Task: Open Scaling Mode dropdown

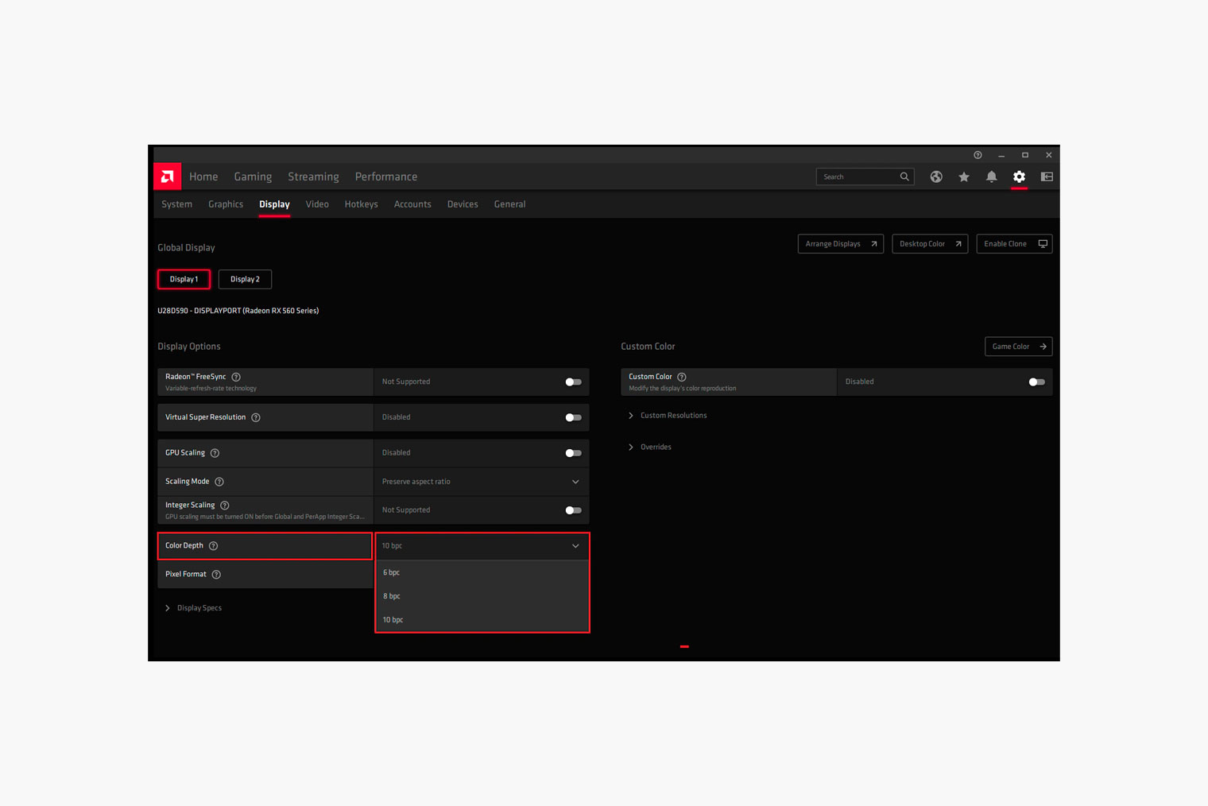Action: tap(482, 482)
